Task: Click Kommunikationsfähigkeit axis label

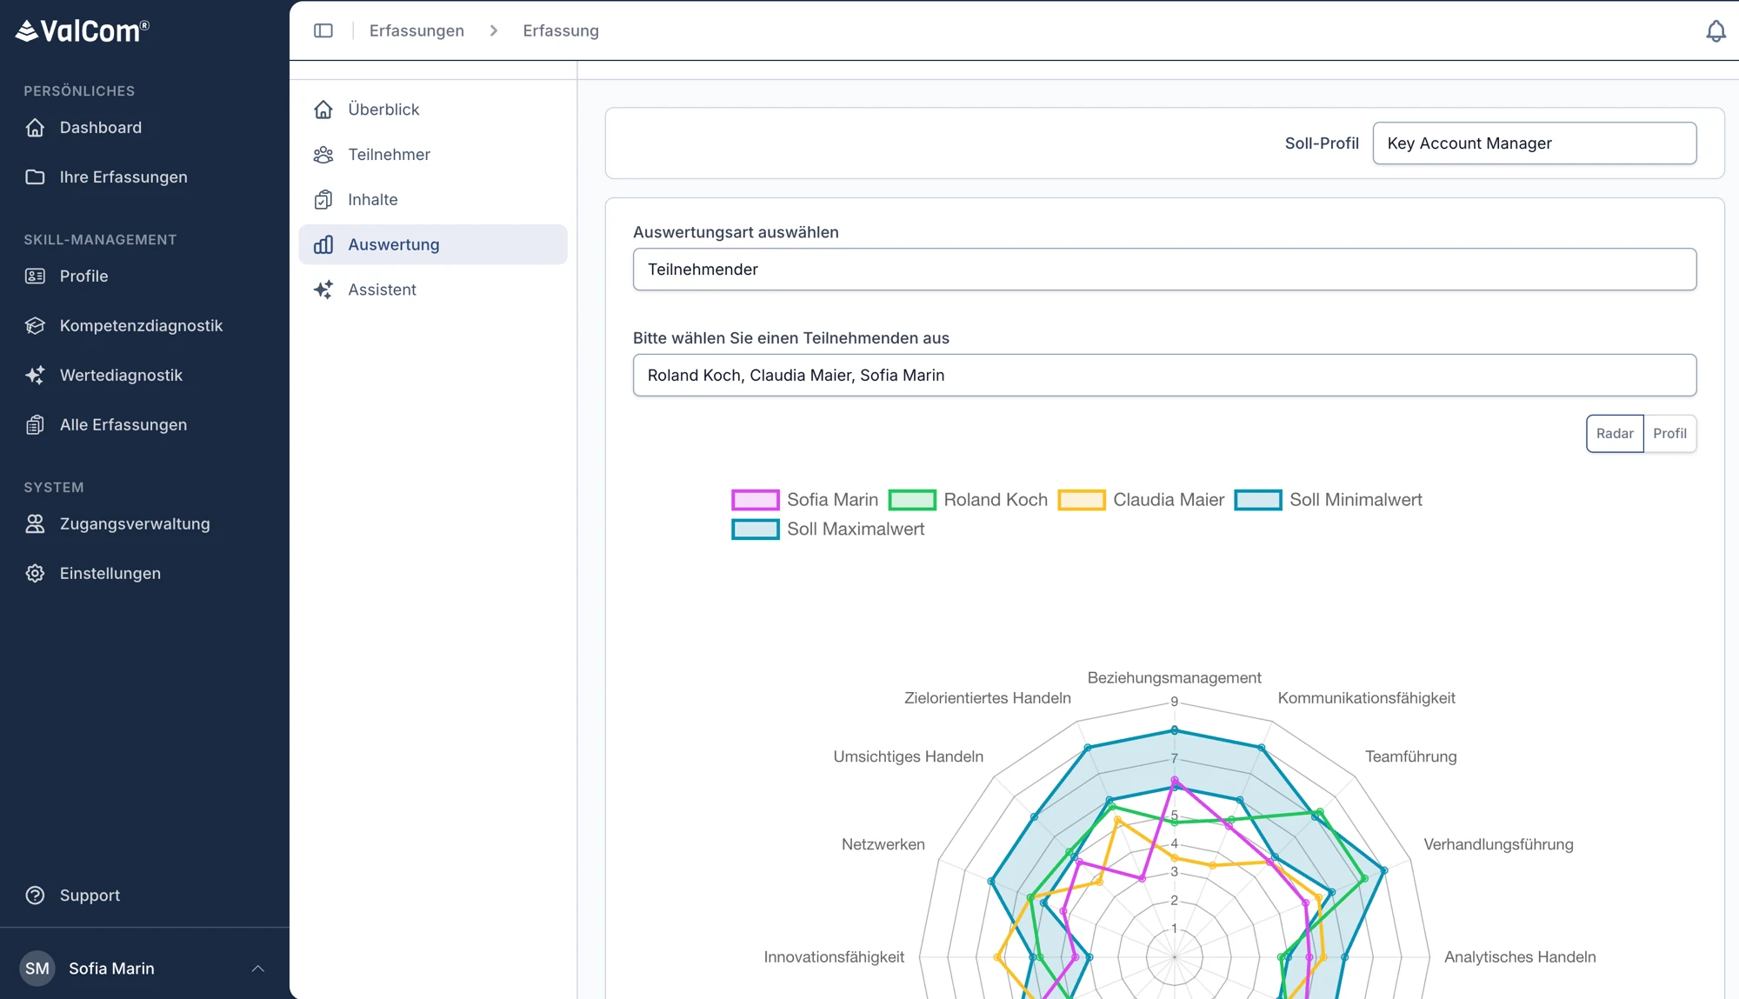Action: (x=1366, y=698)
